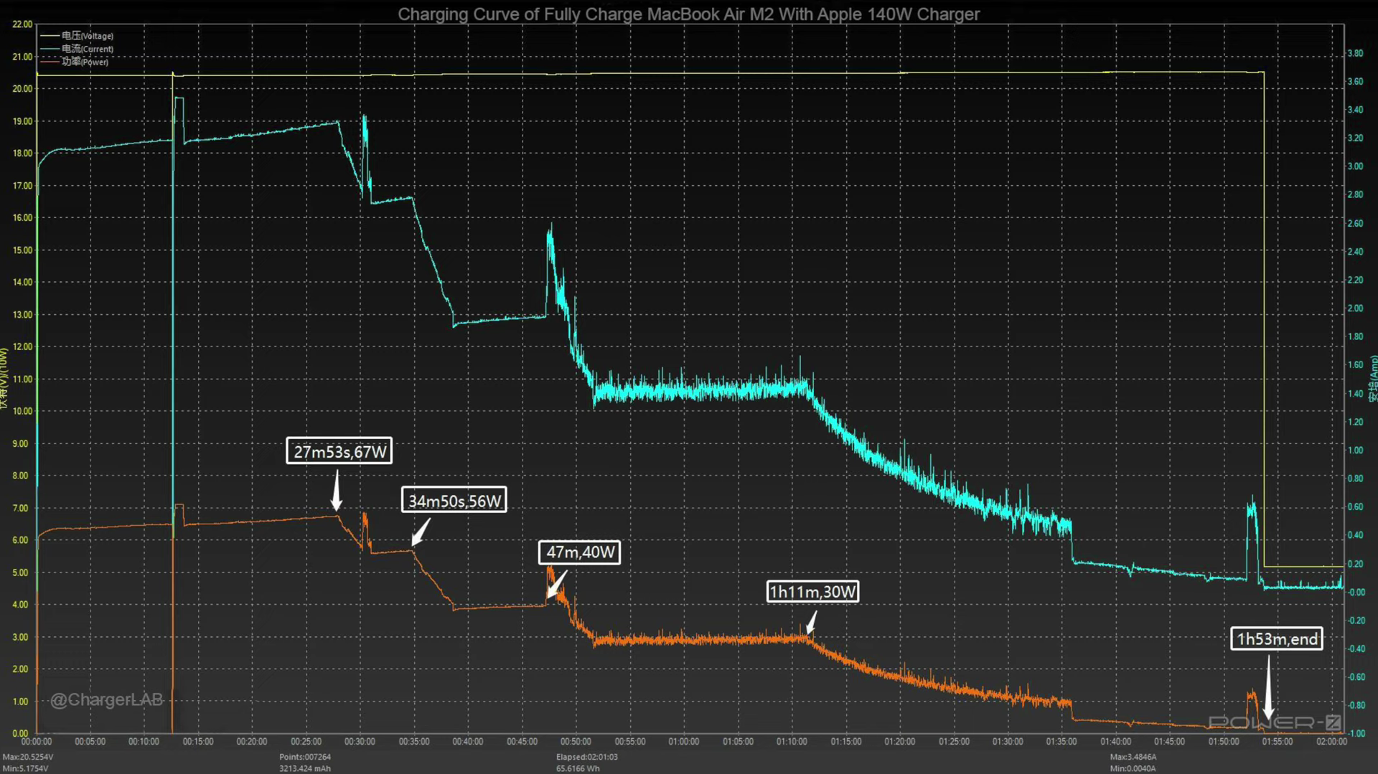Viewport: 1378px width, 774px height.
Task: Click the 15.00 left axis value
Action: [x=22, y=250]
